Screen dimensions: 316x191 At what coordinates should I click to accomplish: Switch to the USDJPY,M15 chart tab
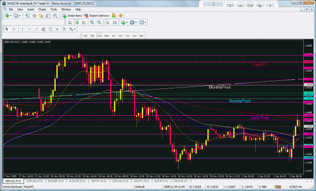141,181
